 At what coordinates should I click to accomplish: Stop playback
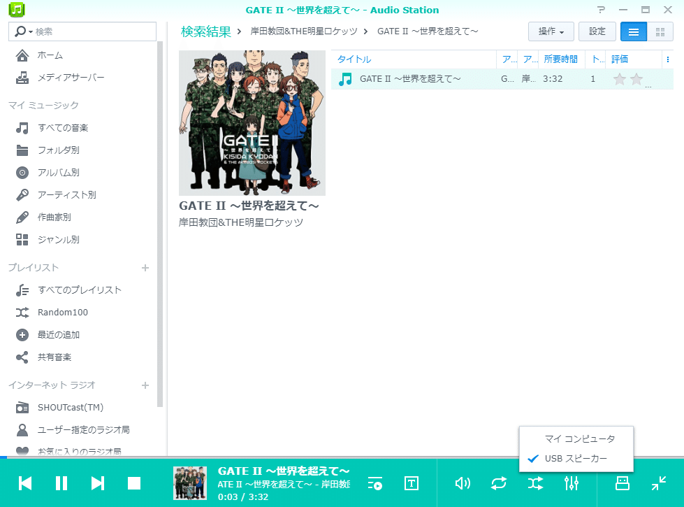[134, 483]
